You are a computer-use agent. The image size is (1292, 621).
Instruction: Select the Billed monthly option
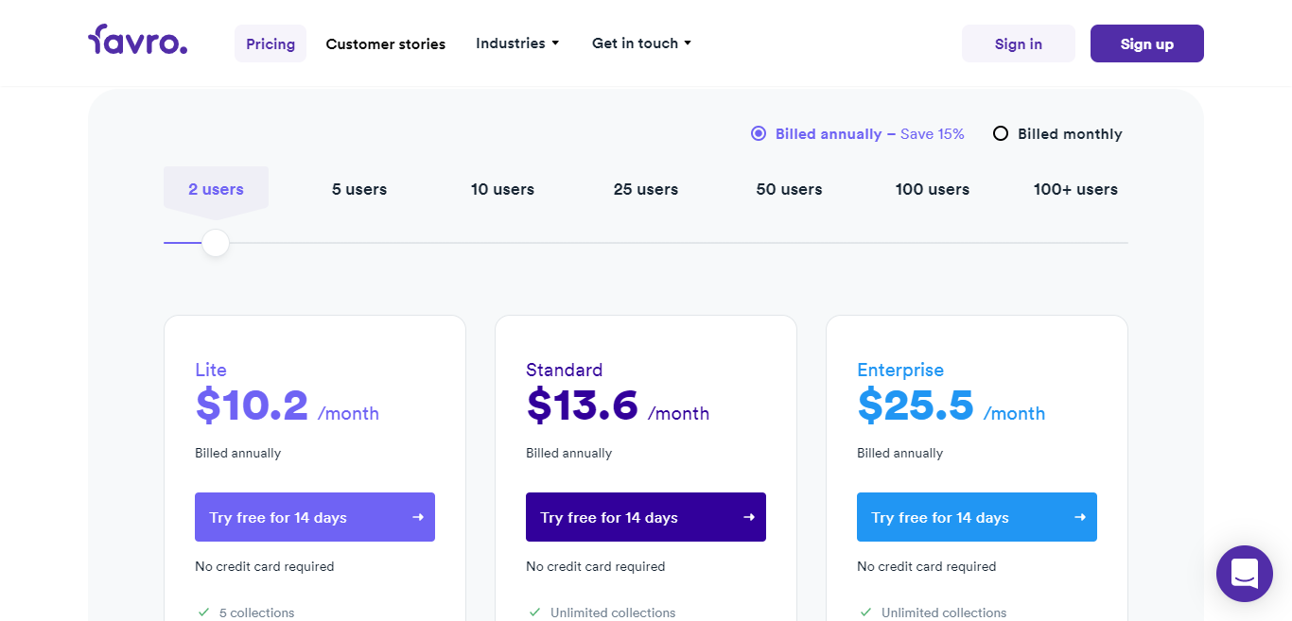pyautogui.click(x=1057, y=134)
